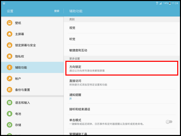Open home screen (主屏幕) settings
Image resolution: width=181 pixels, height=136 pixels.
[32, 34]
